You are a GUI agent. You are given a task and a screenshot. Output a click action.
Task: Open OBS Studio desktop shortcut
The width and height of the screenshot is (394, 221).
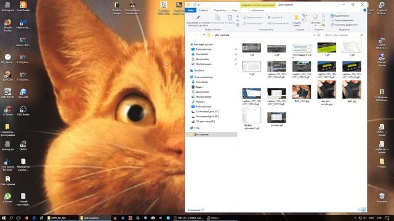pos(23,110)
